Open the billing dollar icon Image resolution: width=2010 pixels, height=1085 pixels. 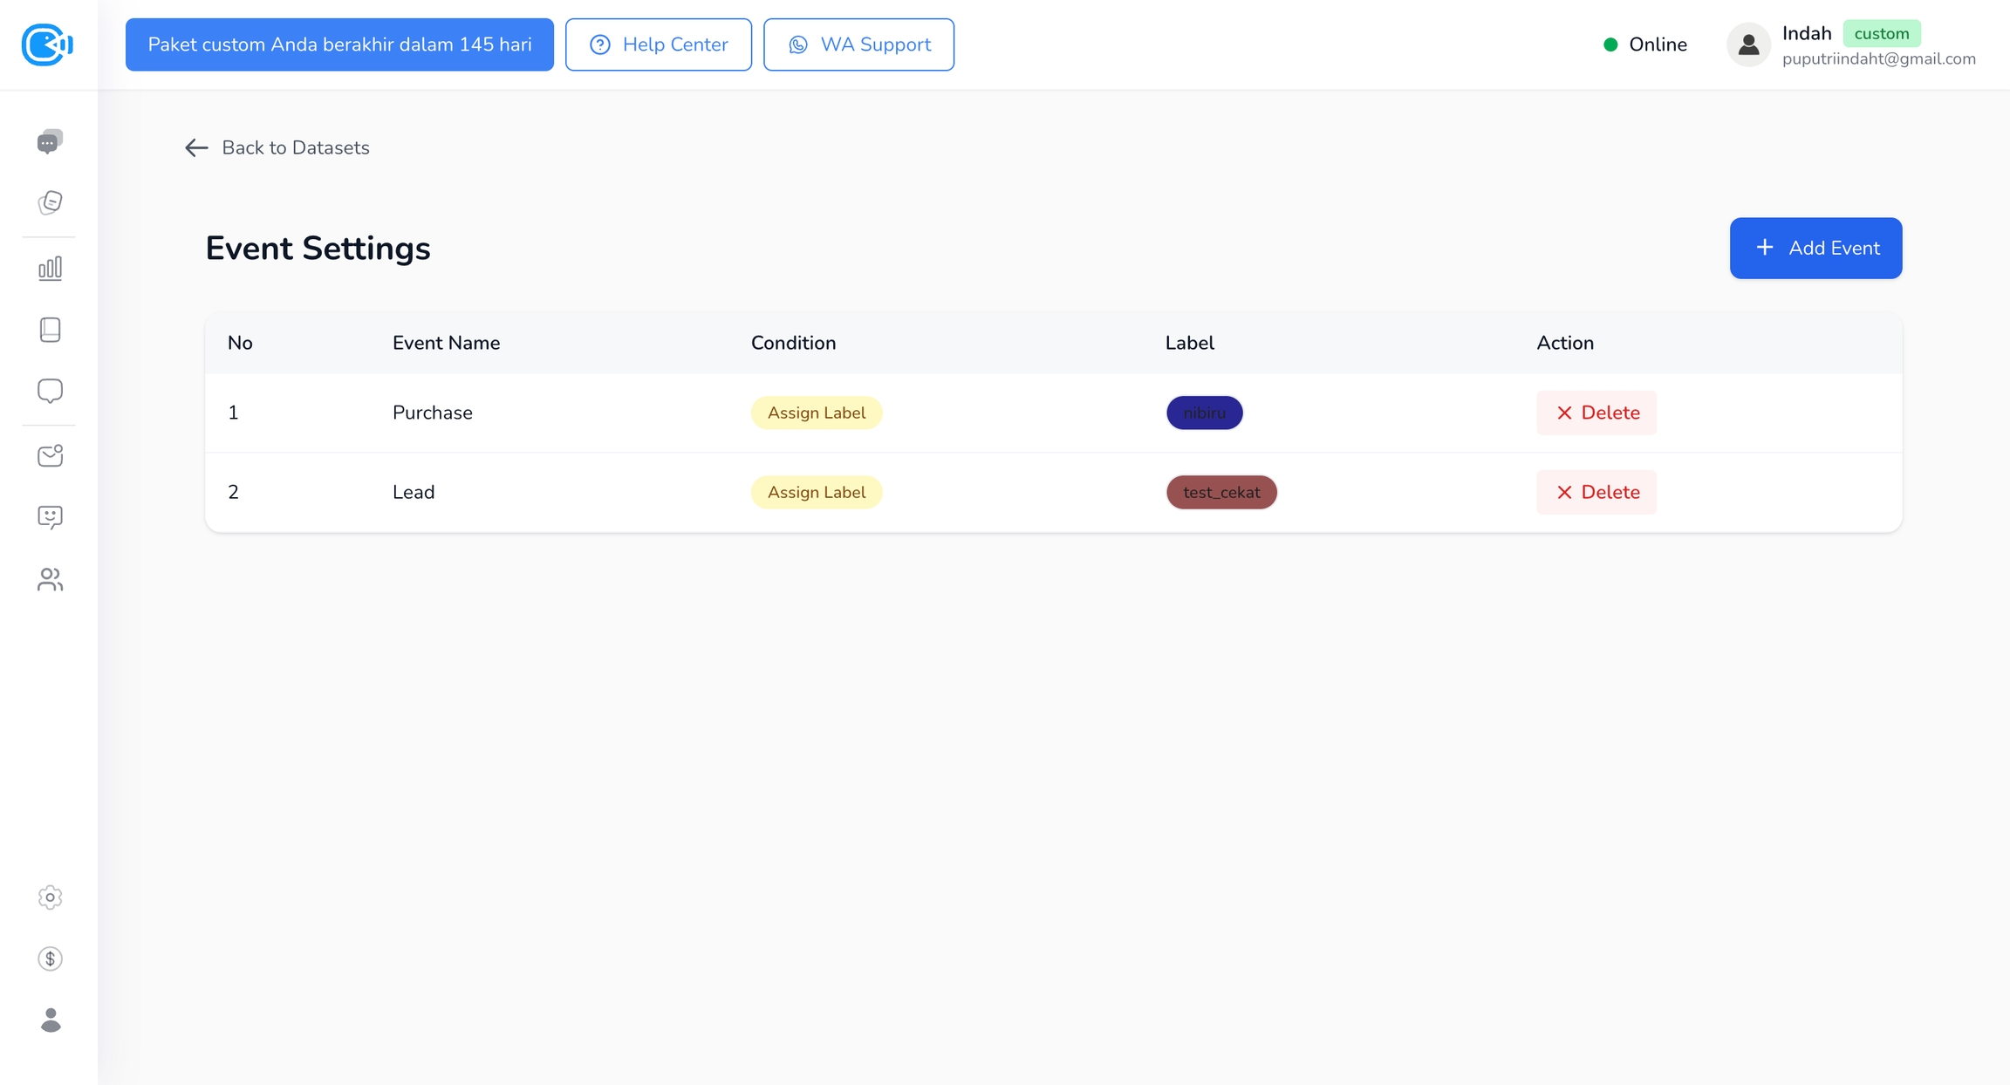pos(50,959)
